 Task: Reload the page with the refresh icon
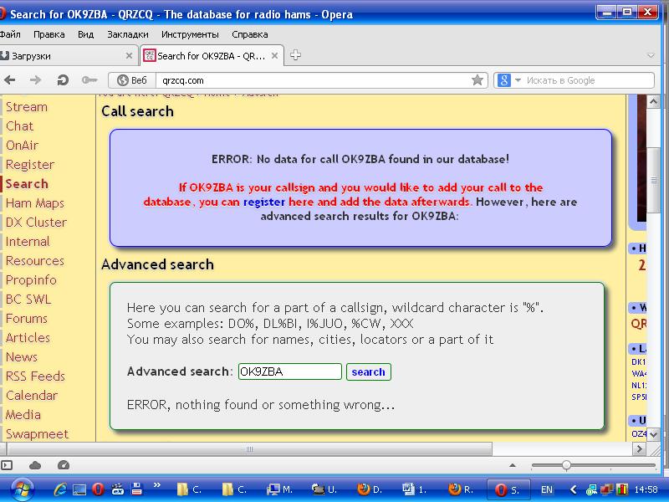(63, 79)
